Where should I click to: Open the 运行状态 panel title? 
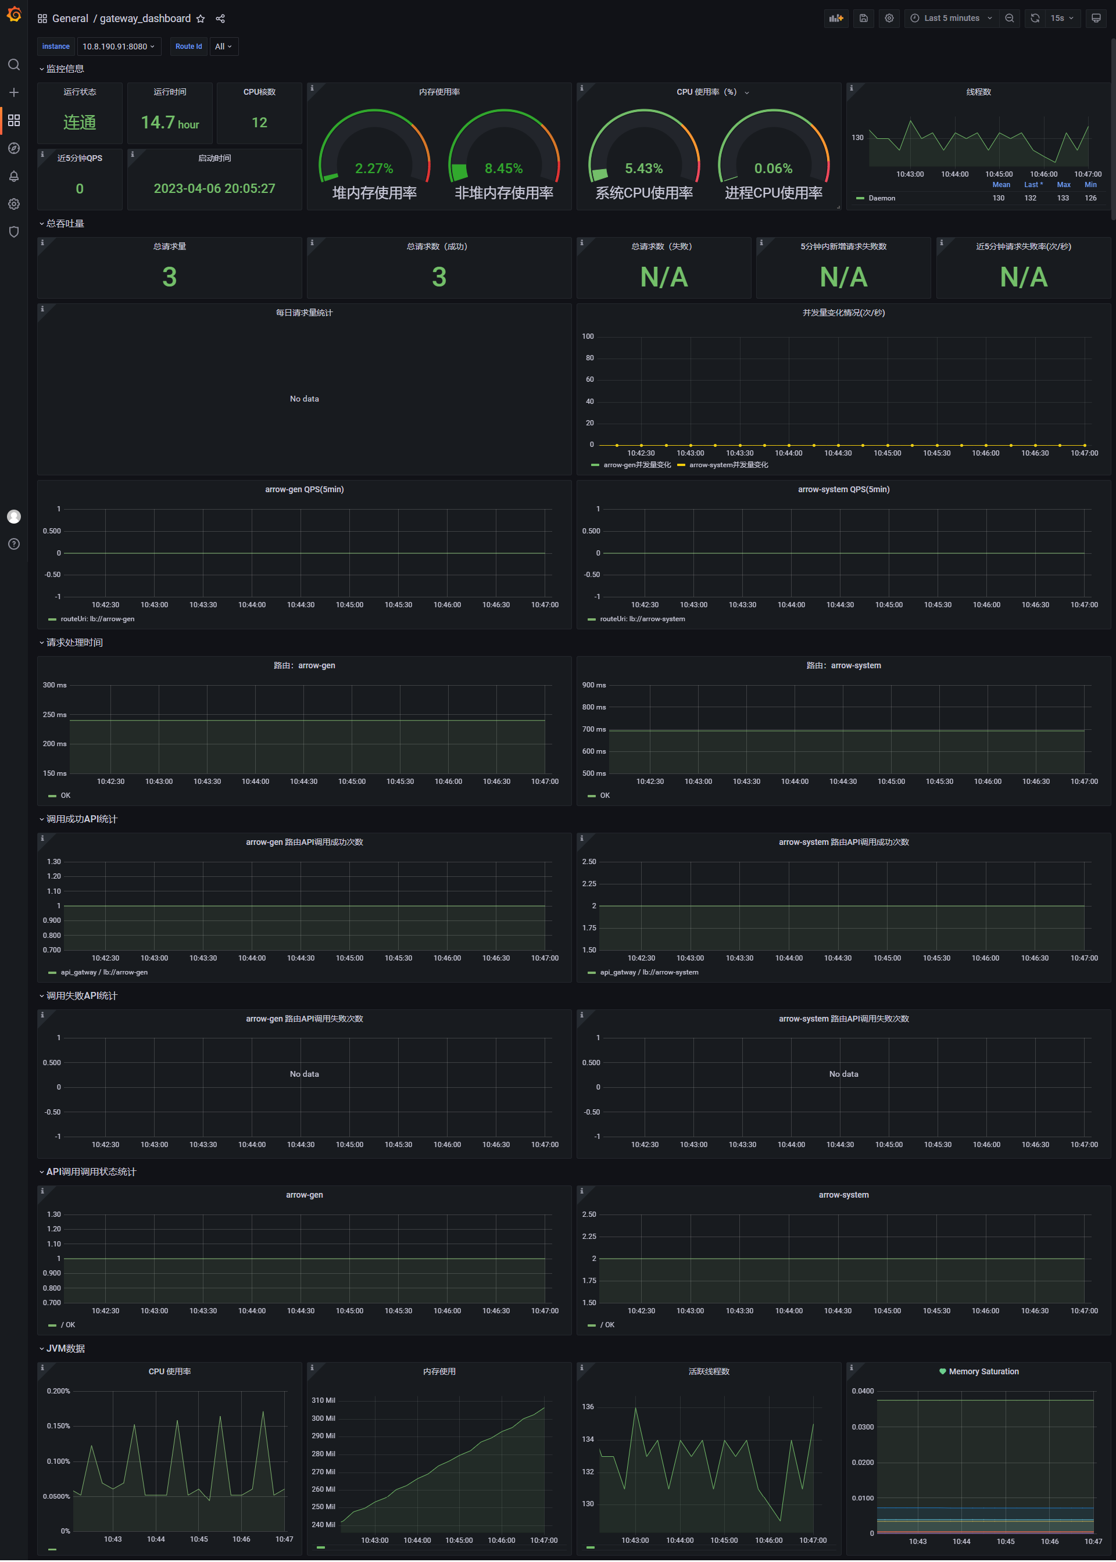pos(80,92)
